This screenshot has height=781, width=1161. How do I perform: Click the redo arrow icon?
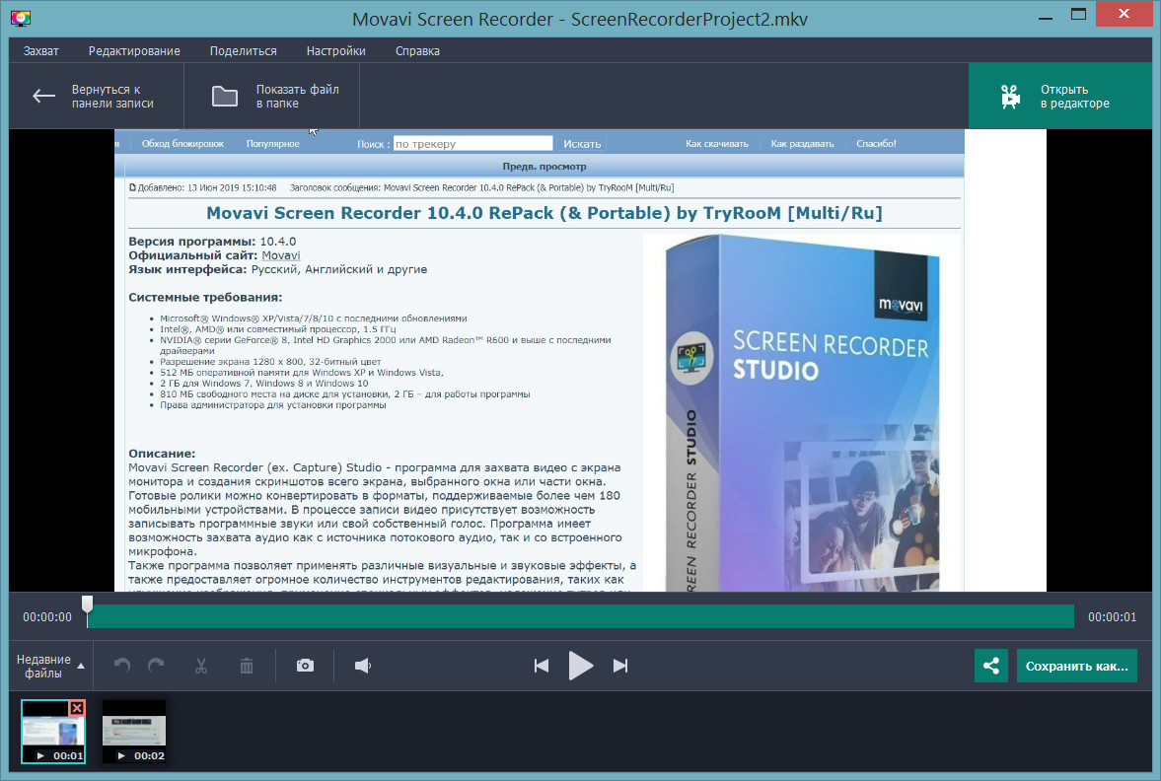click(x=156, y=666)
